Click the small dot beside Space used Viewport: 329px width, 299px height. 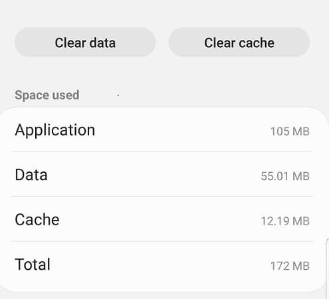(118, 95)
